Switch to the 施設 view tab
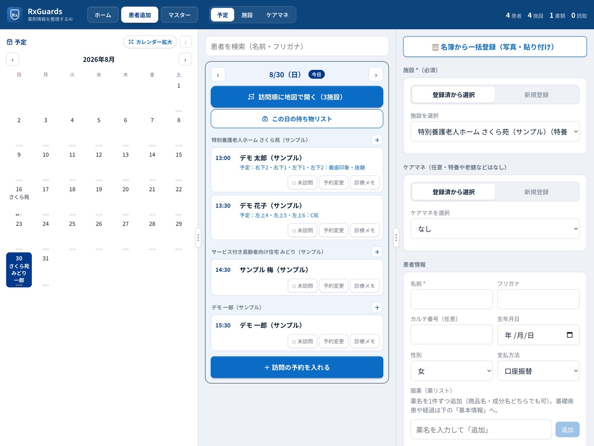594x446 pixels. (247, 15)
